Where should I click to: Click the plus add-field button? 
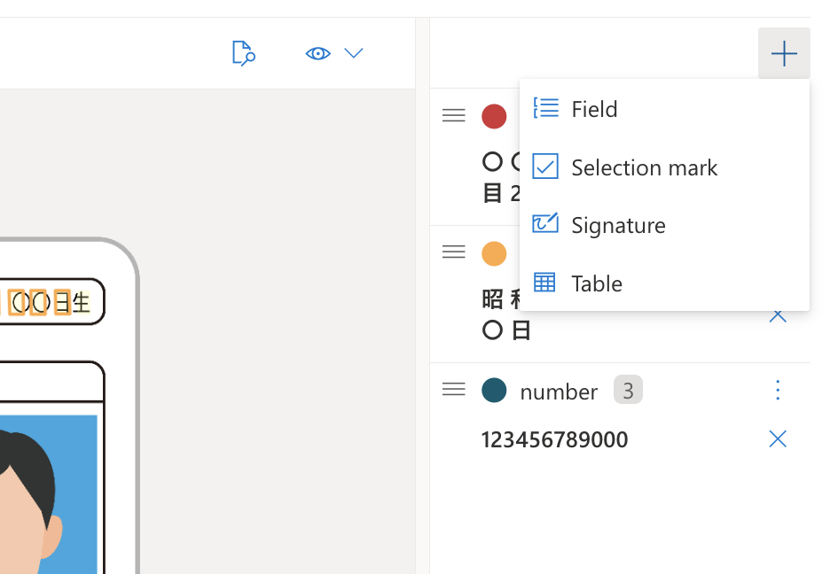(784, 53)
